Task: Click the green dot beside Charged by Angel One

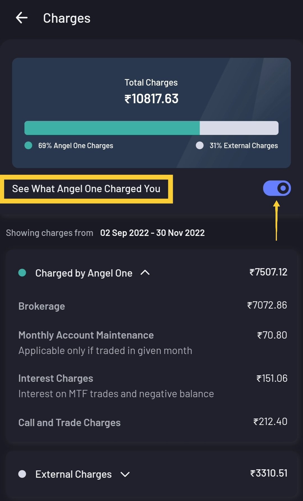Action: 22,273
